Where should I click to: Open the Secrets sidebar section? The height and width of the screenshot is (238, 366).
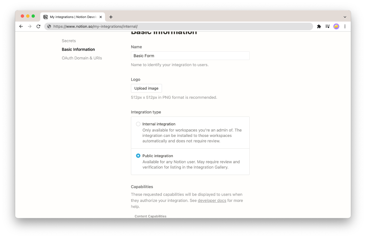pos(69,41)
